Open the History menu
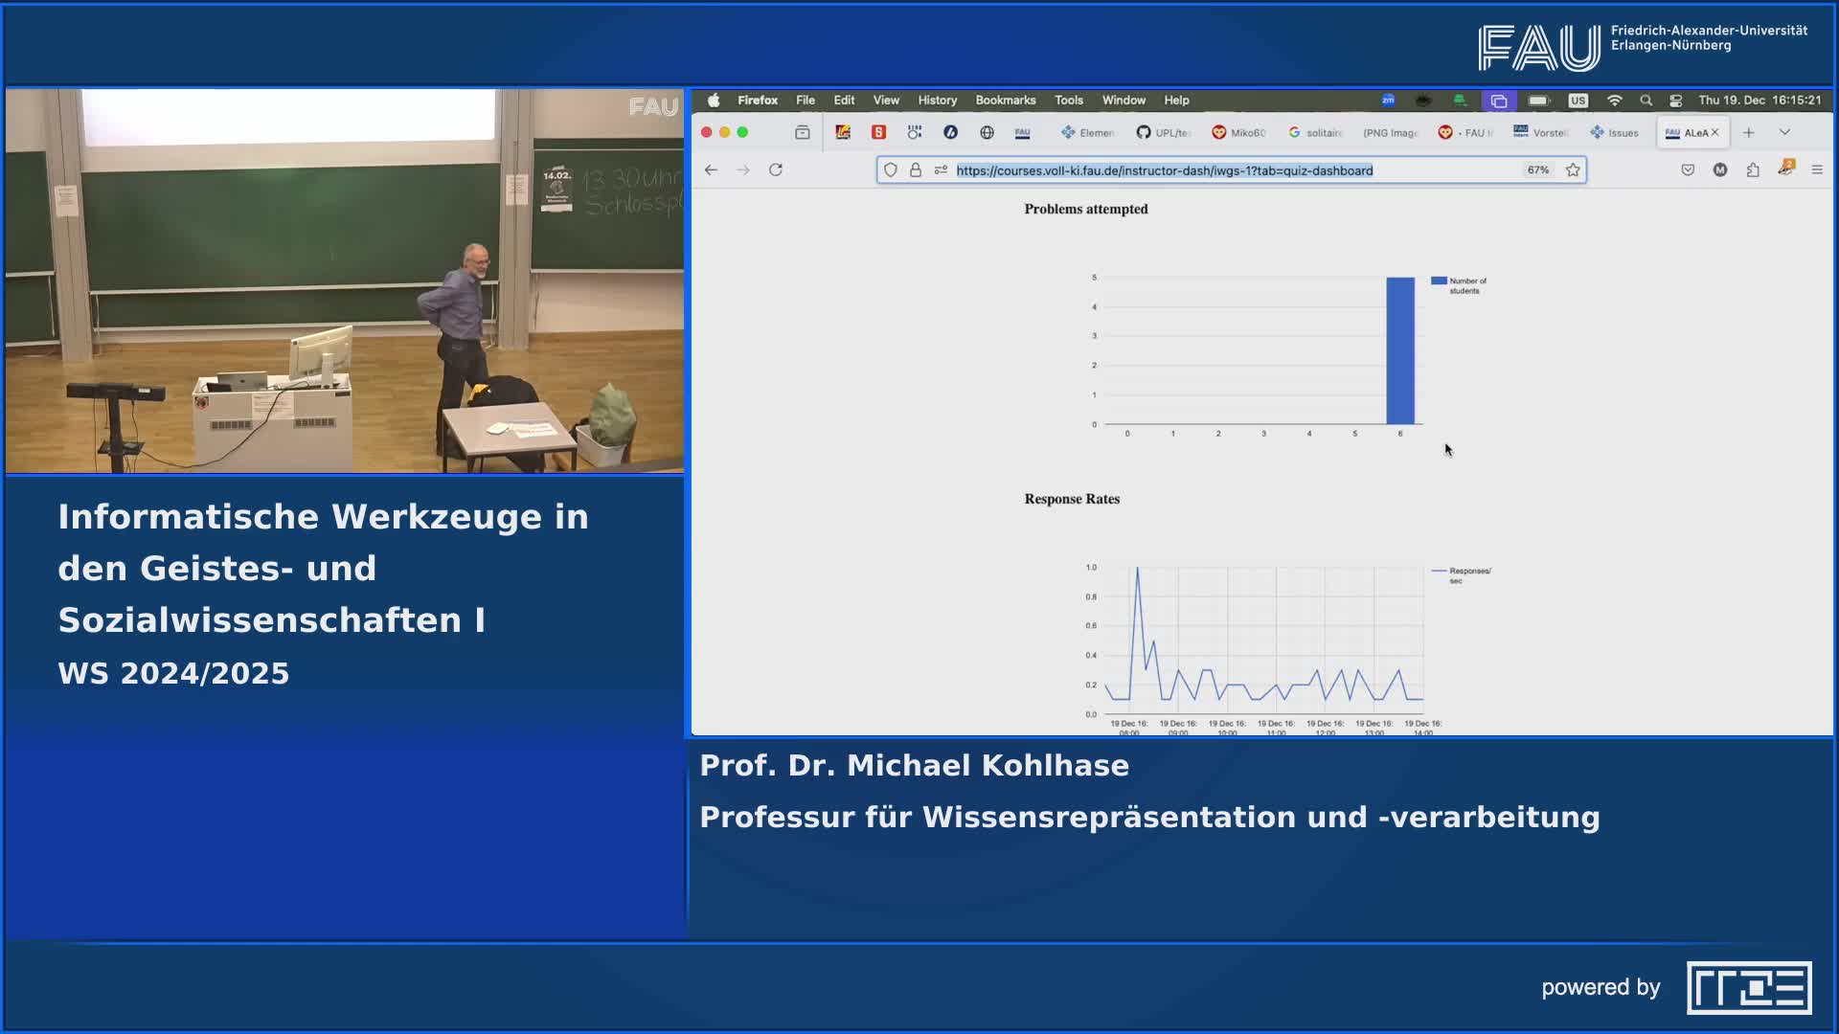This screenshot has width=1839, height=1034. pos(937,101)
